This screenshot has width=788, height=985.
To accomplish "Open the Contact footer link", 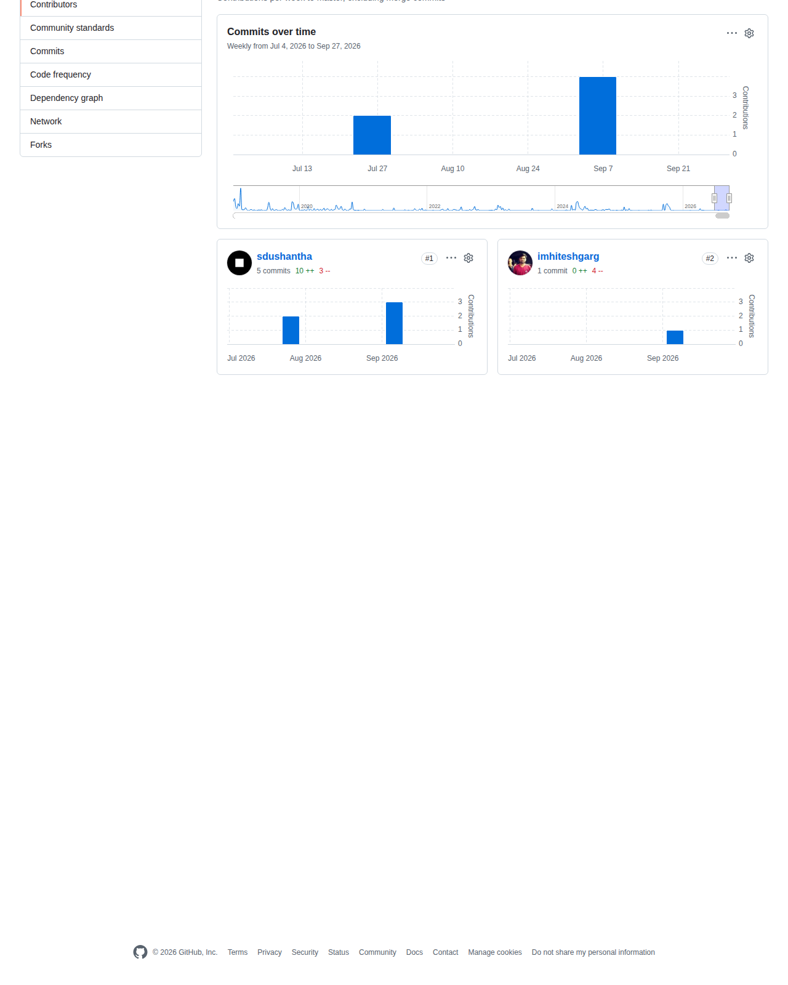I will click(x=446, y=952).
